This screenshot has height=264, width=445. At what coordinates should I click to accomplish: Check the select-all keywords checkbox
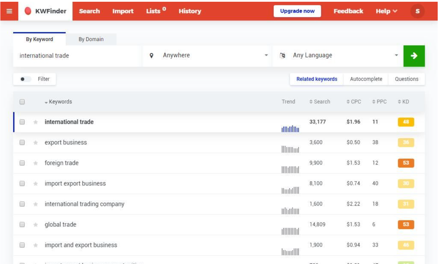click(x=22, y=102)
